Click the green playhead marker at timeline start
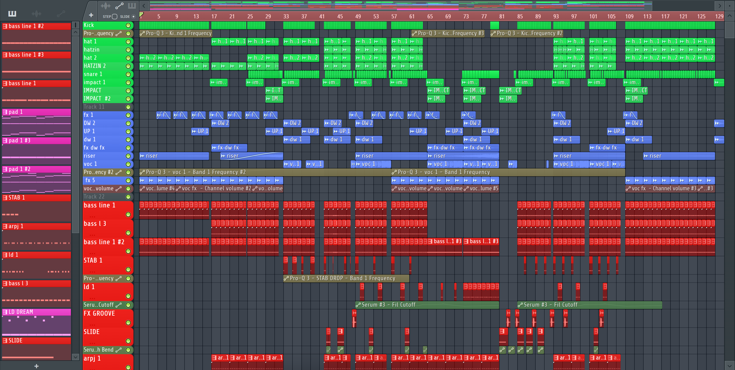735x370 pixels. point(141,14)
